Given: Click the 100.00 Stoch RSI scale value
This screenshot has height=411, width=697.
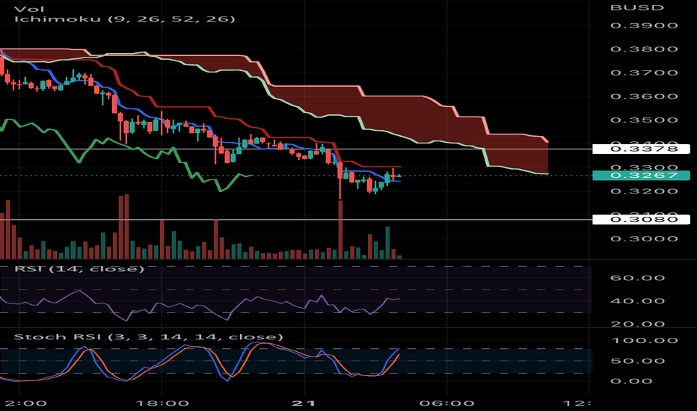Looking at the screenshot, I should [644, 341].
